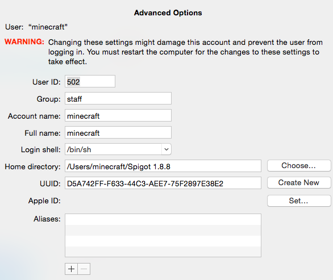Click the Home directory path field
This screenshot has height=280, width=333.
pos(163,166)
